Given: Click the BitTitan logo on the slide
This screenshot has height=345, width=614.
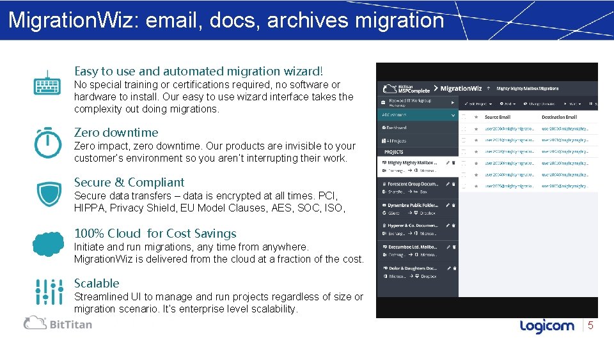Looking at the screenshot, I should coord(58,323).
